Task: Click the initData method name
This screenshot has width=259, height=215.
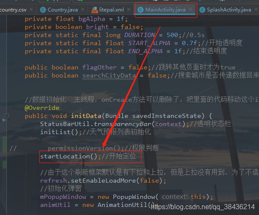Action: pyautogui.click(x=86, y=116)
